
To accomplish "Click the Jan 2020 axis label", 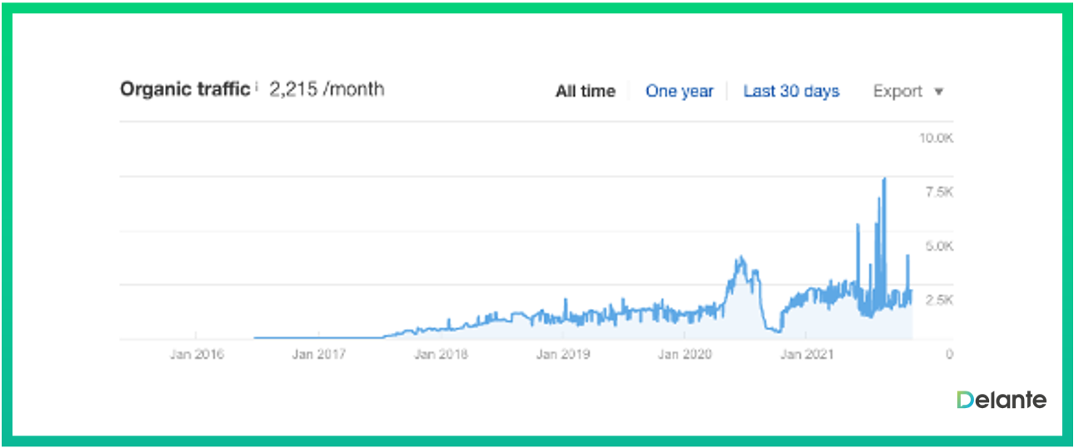I will coord(685,354).
